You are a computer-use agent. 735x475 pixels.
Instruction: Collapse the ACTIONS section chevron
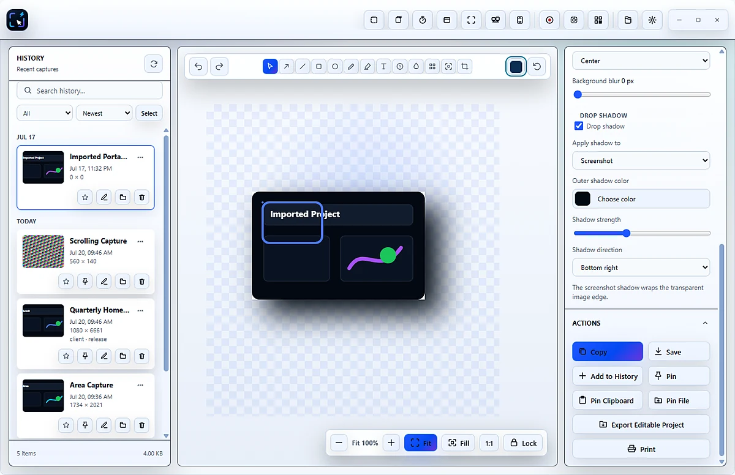[x=705, y=323]
